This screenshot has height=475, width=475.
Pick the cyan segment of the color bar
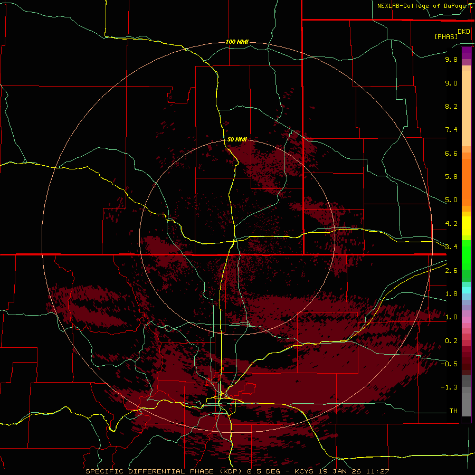(466, 290)
